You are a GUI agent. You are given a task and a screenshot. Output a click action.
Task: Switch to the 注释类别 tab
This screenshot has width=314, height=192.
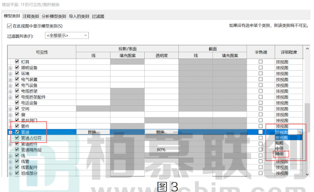click(x=31, y=16)
